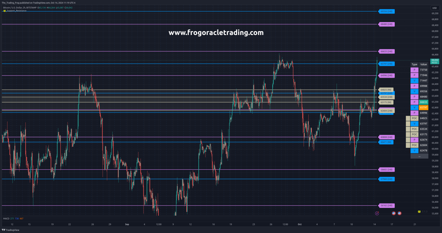
Task: Click the V type cell beside 63797
Action: pyautogui.click(x=414, y=124)
